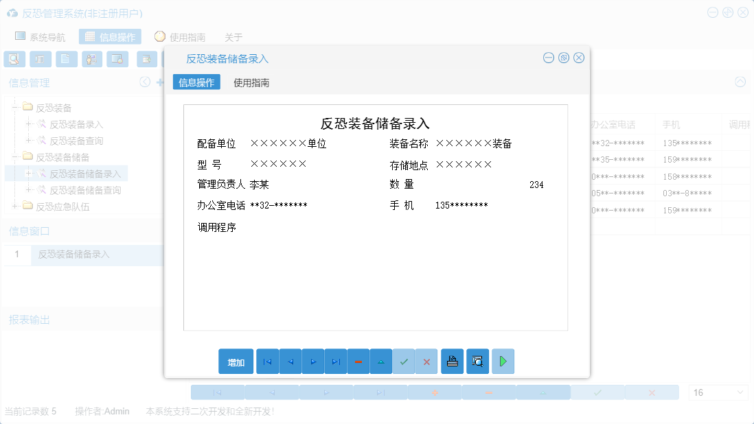Collapse the 反恐装备储备 tree folder
Screen dimensions: 754x424
(x=15, y=156)
